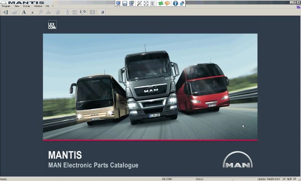Image resolution: width=301 pixels, height=181 pixels.
Task: Click the green swap arrows icon
Action: click(161, 3)
